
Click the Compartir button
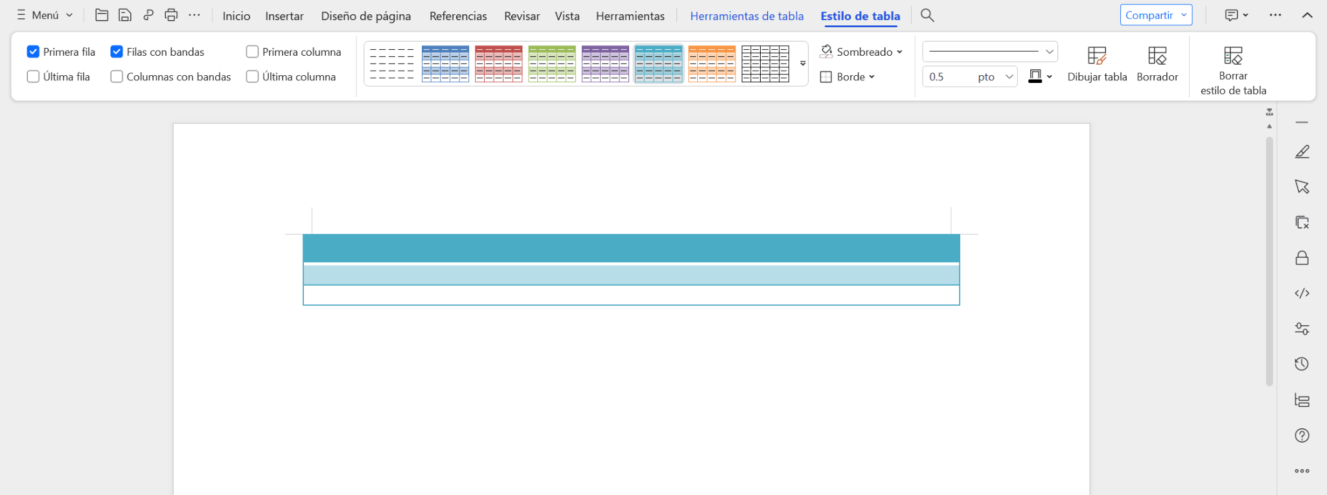[1156, 15]
